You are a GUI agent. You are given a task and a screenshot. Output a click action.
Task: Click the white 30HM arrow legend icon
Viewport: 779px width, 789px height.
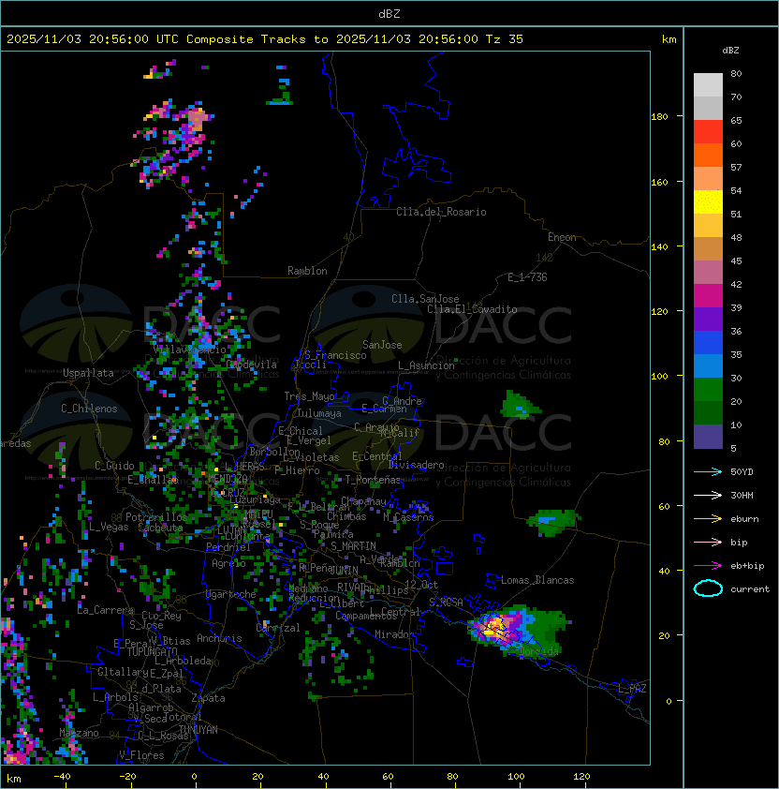tap(708, 495)
